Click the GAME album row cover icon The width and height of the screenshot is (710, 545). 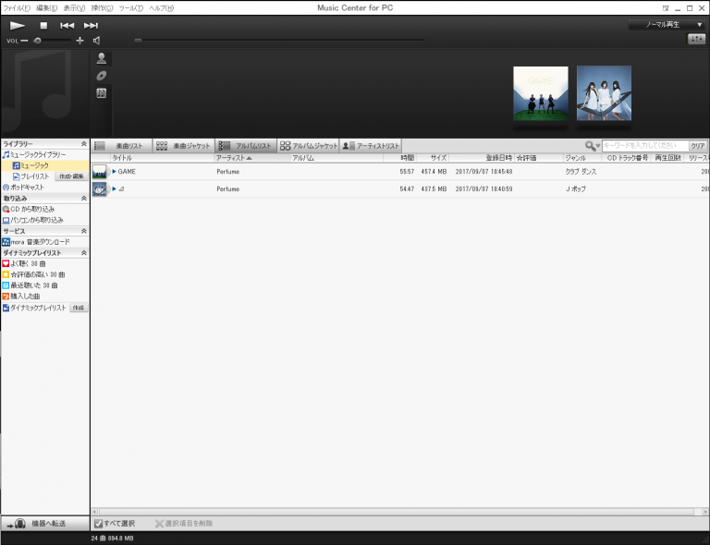[100, 172]
